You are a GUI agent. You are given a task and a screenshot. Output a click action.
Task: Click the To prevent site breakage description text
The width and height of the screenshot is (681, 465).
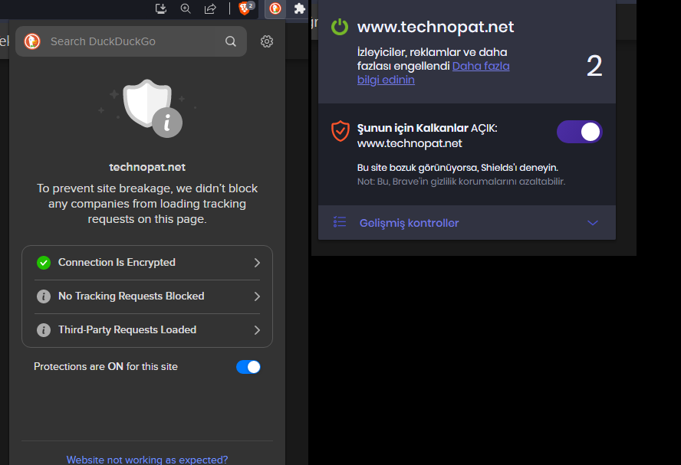point(147,204)
